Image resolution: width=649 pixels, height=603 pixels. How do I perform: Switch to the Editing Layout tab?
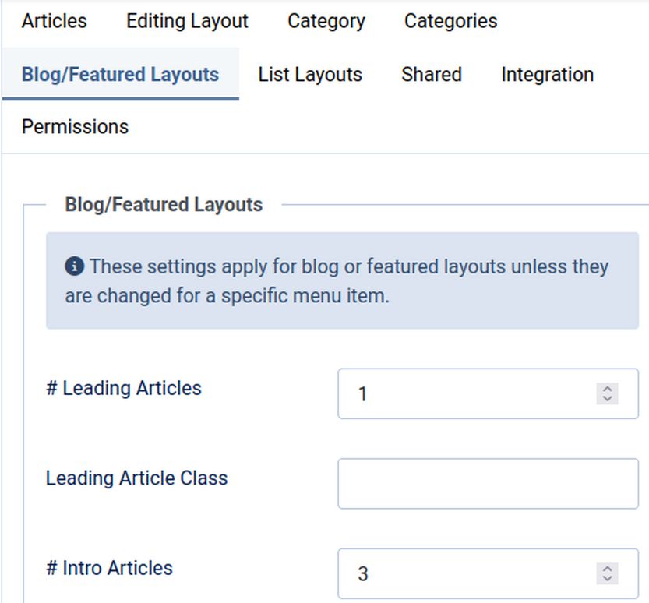click(x=187, y=21)
